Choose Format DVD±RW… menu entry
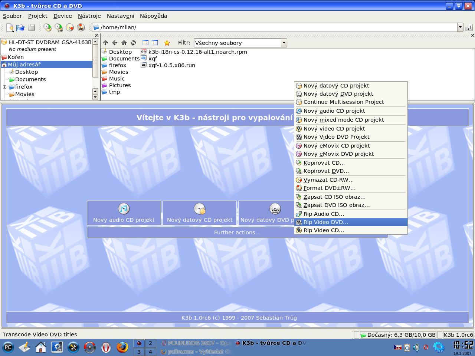475x356 pixels. 351,188
